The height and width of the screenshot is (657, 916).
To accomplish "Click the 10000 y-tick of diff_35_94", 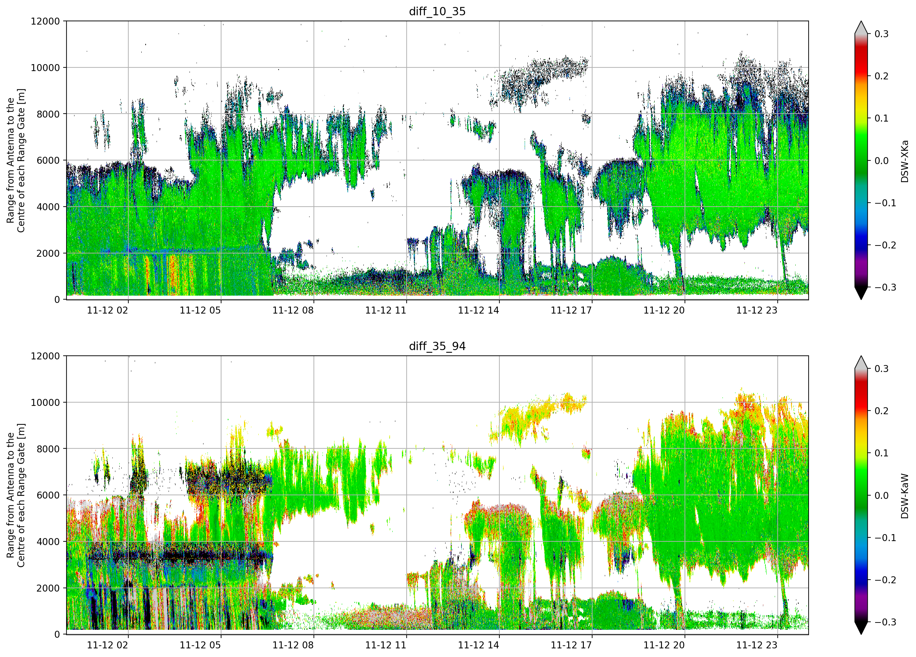I will [45, 403].
